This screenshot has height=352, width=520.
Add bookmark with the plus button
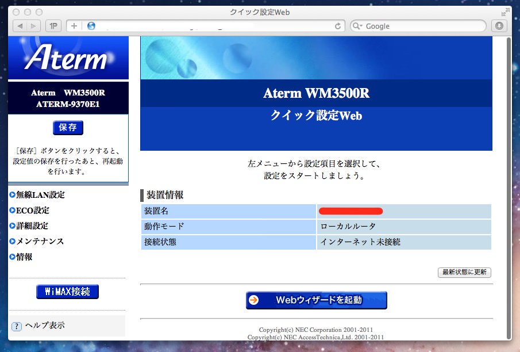(x=74, y=26)
